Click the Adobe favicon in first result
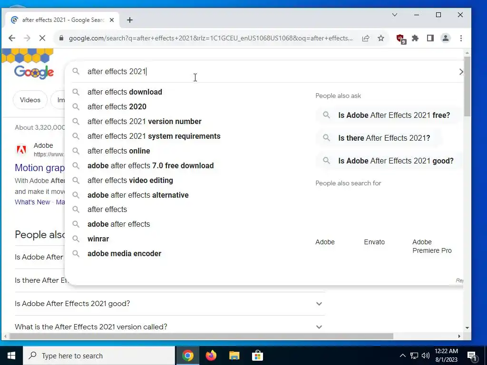 (x=21, y=150)
